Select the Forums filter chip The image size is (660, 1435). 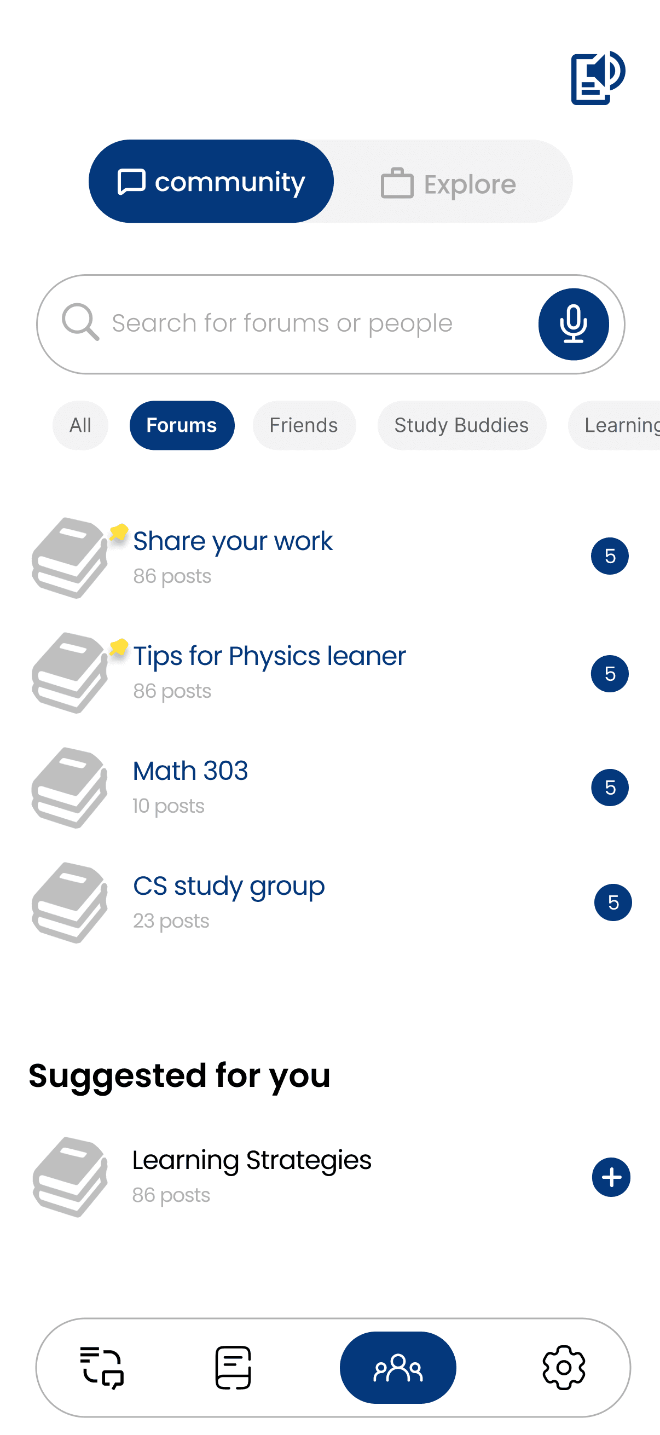point(182,425)
